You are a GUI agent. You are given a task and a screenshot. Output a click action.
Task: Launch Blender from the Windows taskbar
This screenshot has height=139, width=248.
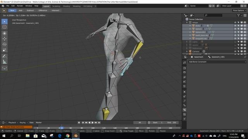(76, 136)
